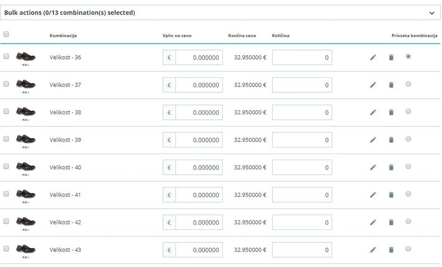This screenshot has height=267, width=442.
Task: Edit the Velikost - 36 combination
Action: [373, 57]
